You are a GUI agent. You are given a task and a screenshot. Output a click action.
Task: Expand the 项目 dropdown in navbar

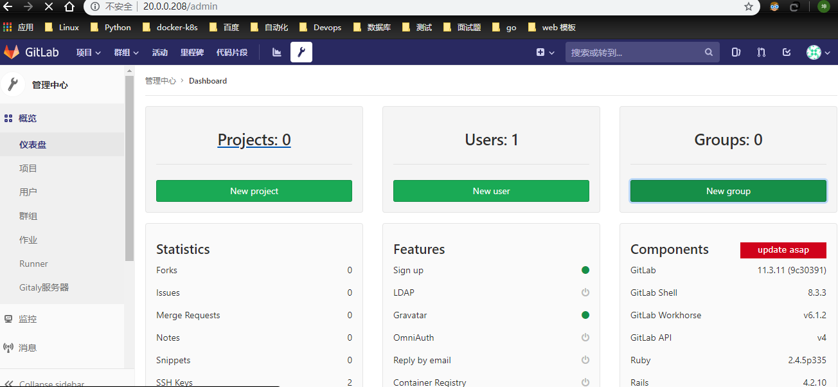coord(89,53)
